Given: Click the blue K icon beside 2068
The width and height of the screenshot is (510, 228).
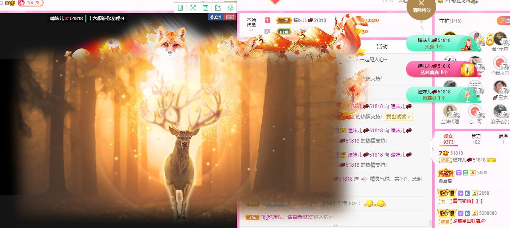Looking at the screenshot, I should pos(468,193).
